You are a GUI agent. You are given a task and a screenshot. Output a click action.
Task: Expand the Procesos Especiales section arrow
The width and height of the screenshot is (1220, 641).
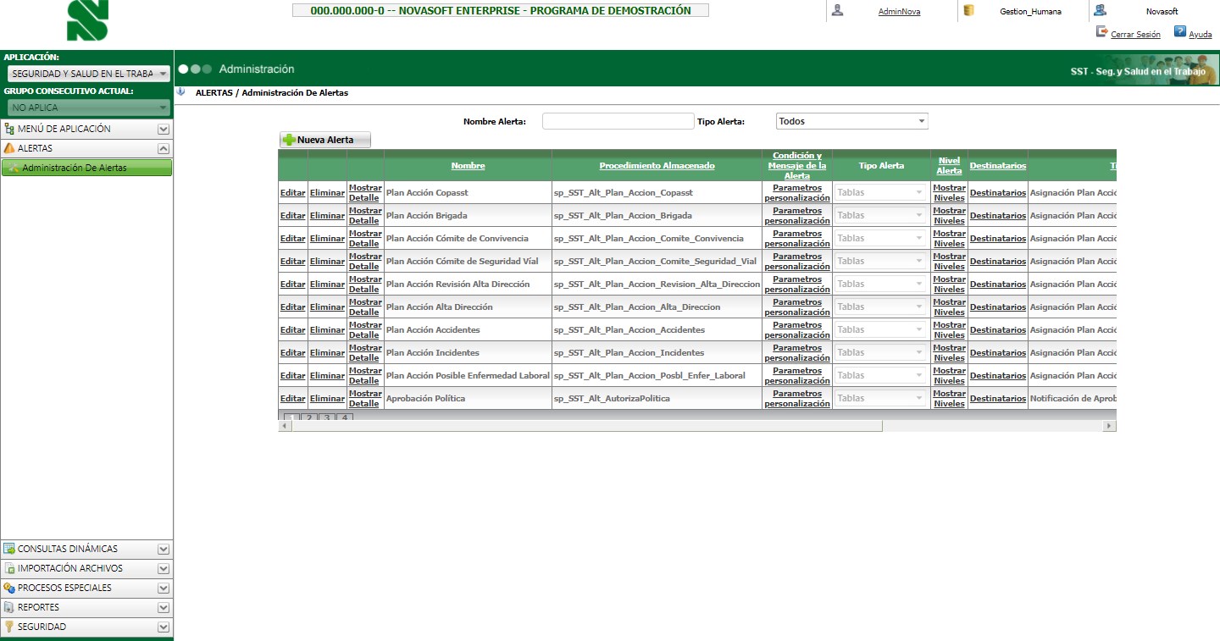point(164,589)
